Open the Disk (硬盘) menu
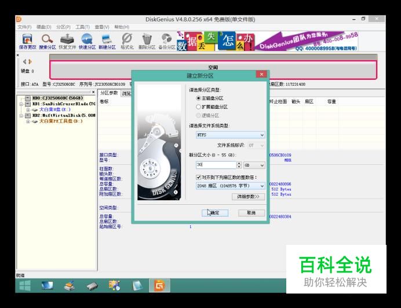Image resolution: width=401 pixels, height=308 pixels. (x=43, y=27)
